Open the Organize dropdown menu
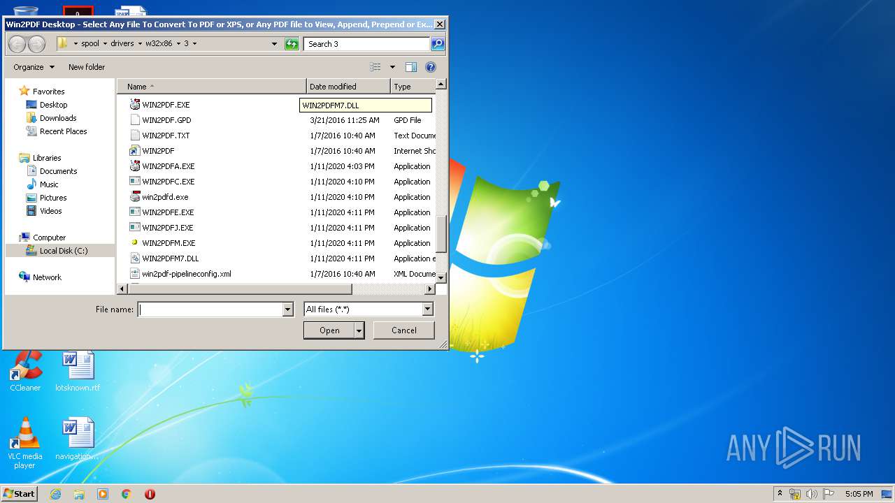Screen dimensions: 895x503 click(34, 67)
